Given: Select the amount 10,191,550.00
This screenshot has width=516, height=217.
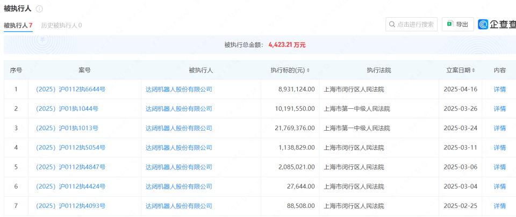Looking at the screenshot, I should [x=295, y=108].
